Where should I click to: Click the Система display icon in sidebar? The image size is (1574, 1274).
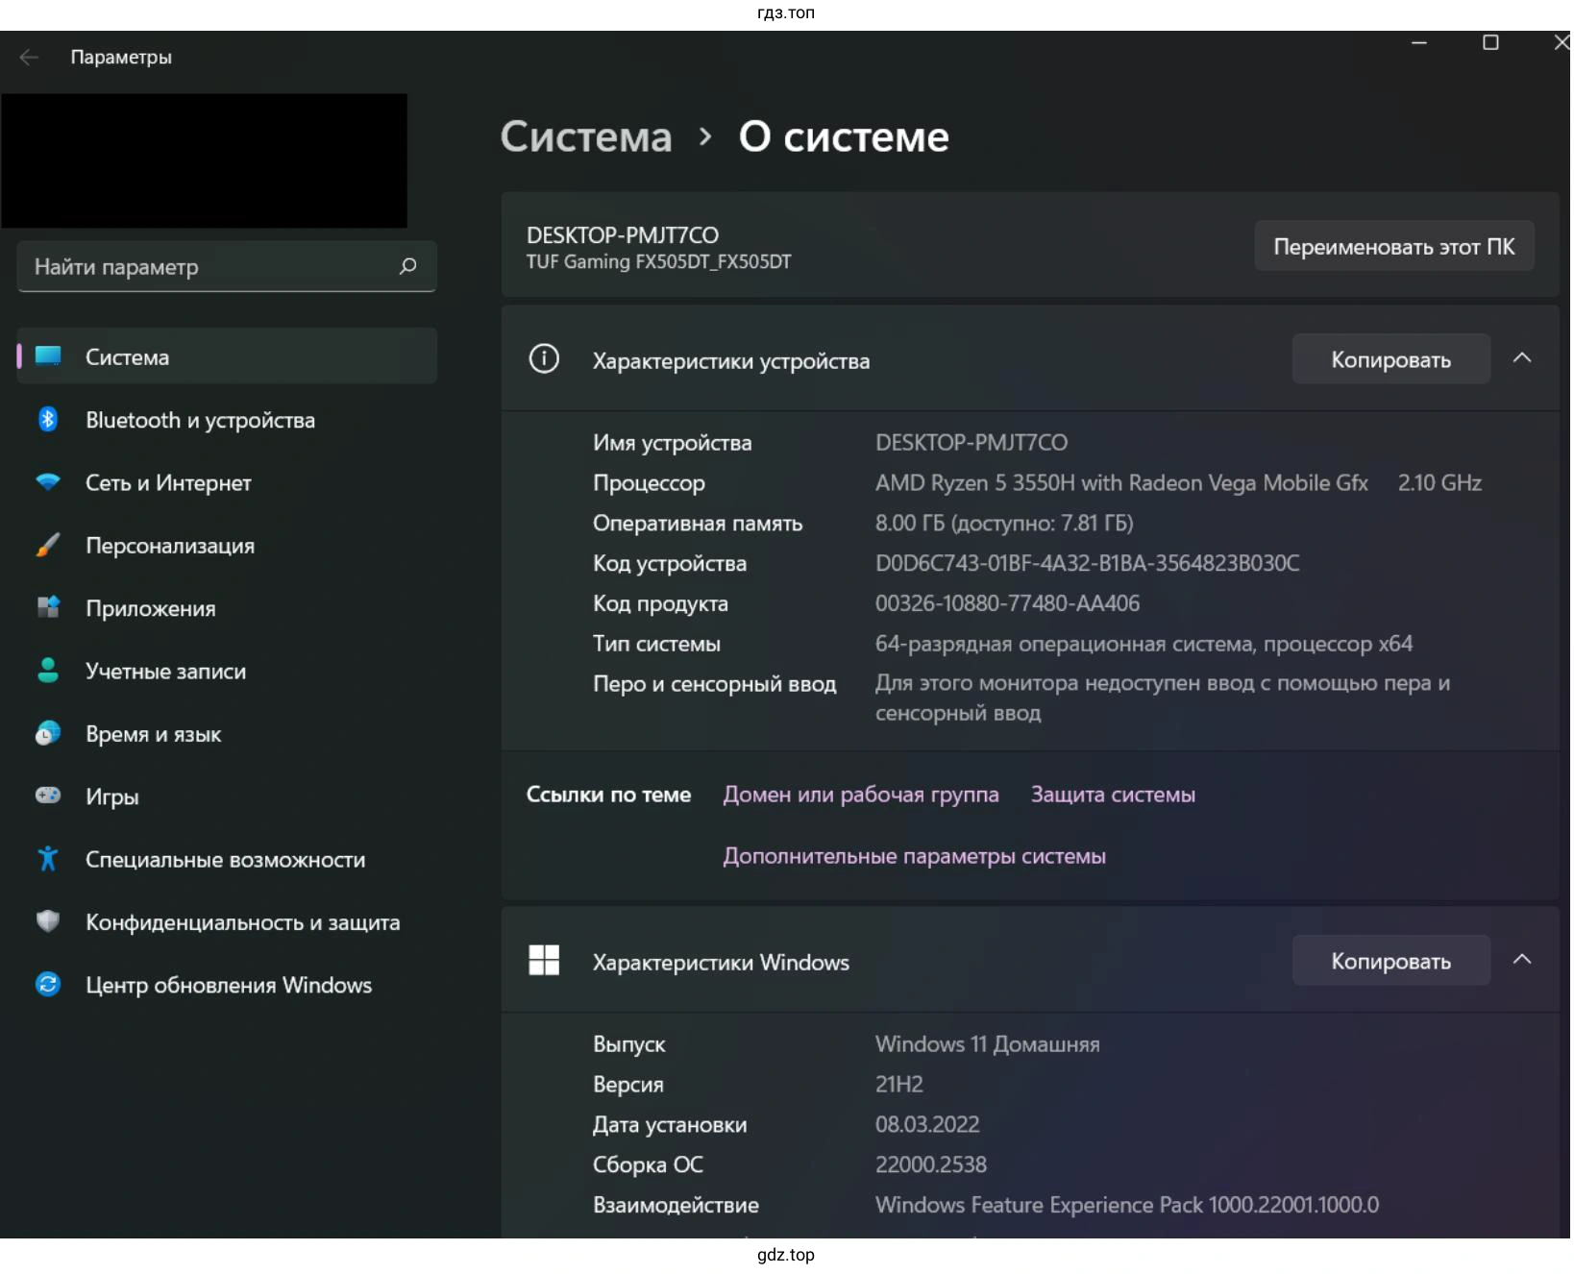pyautogui.click(x=48, y=356)
